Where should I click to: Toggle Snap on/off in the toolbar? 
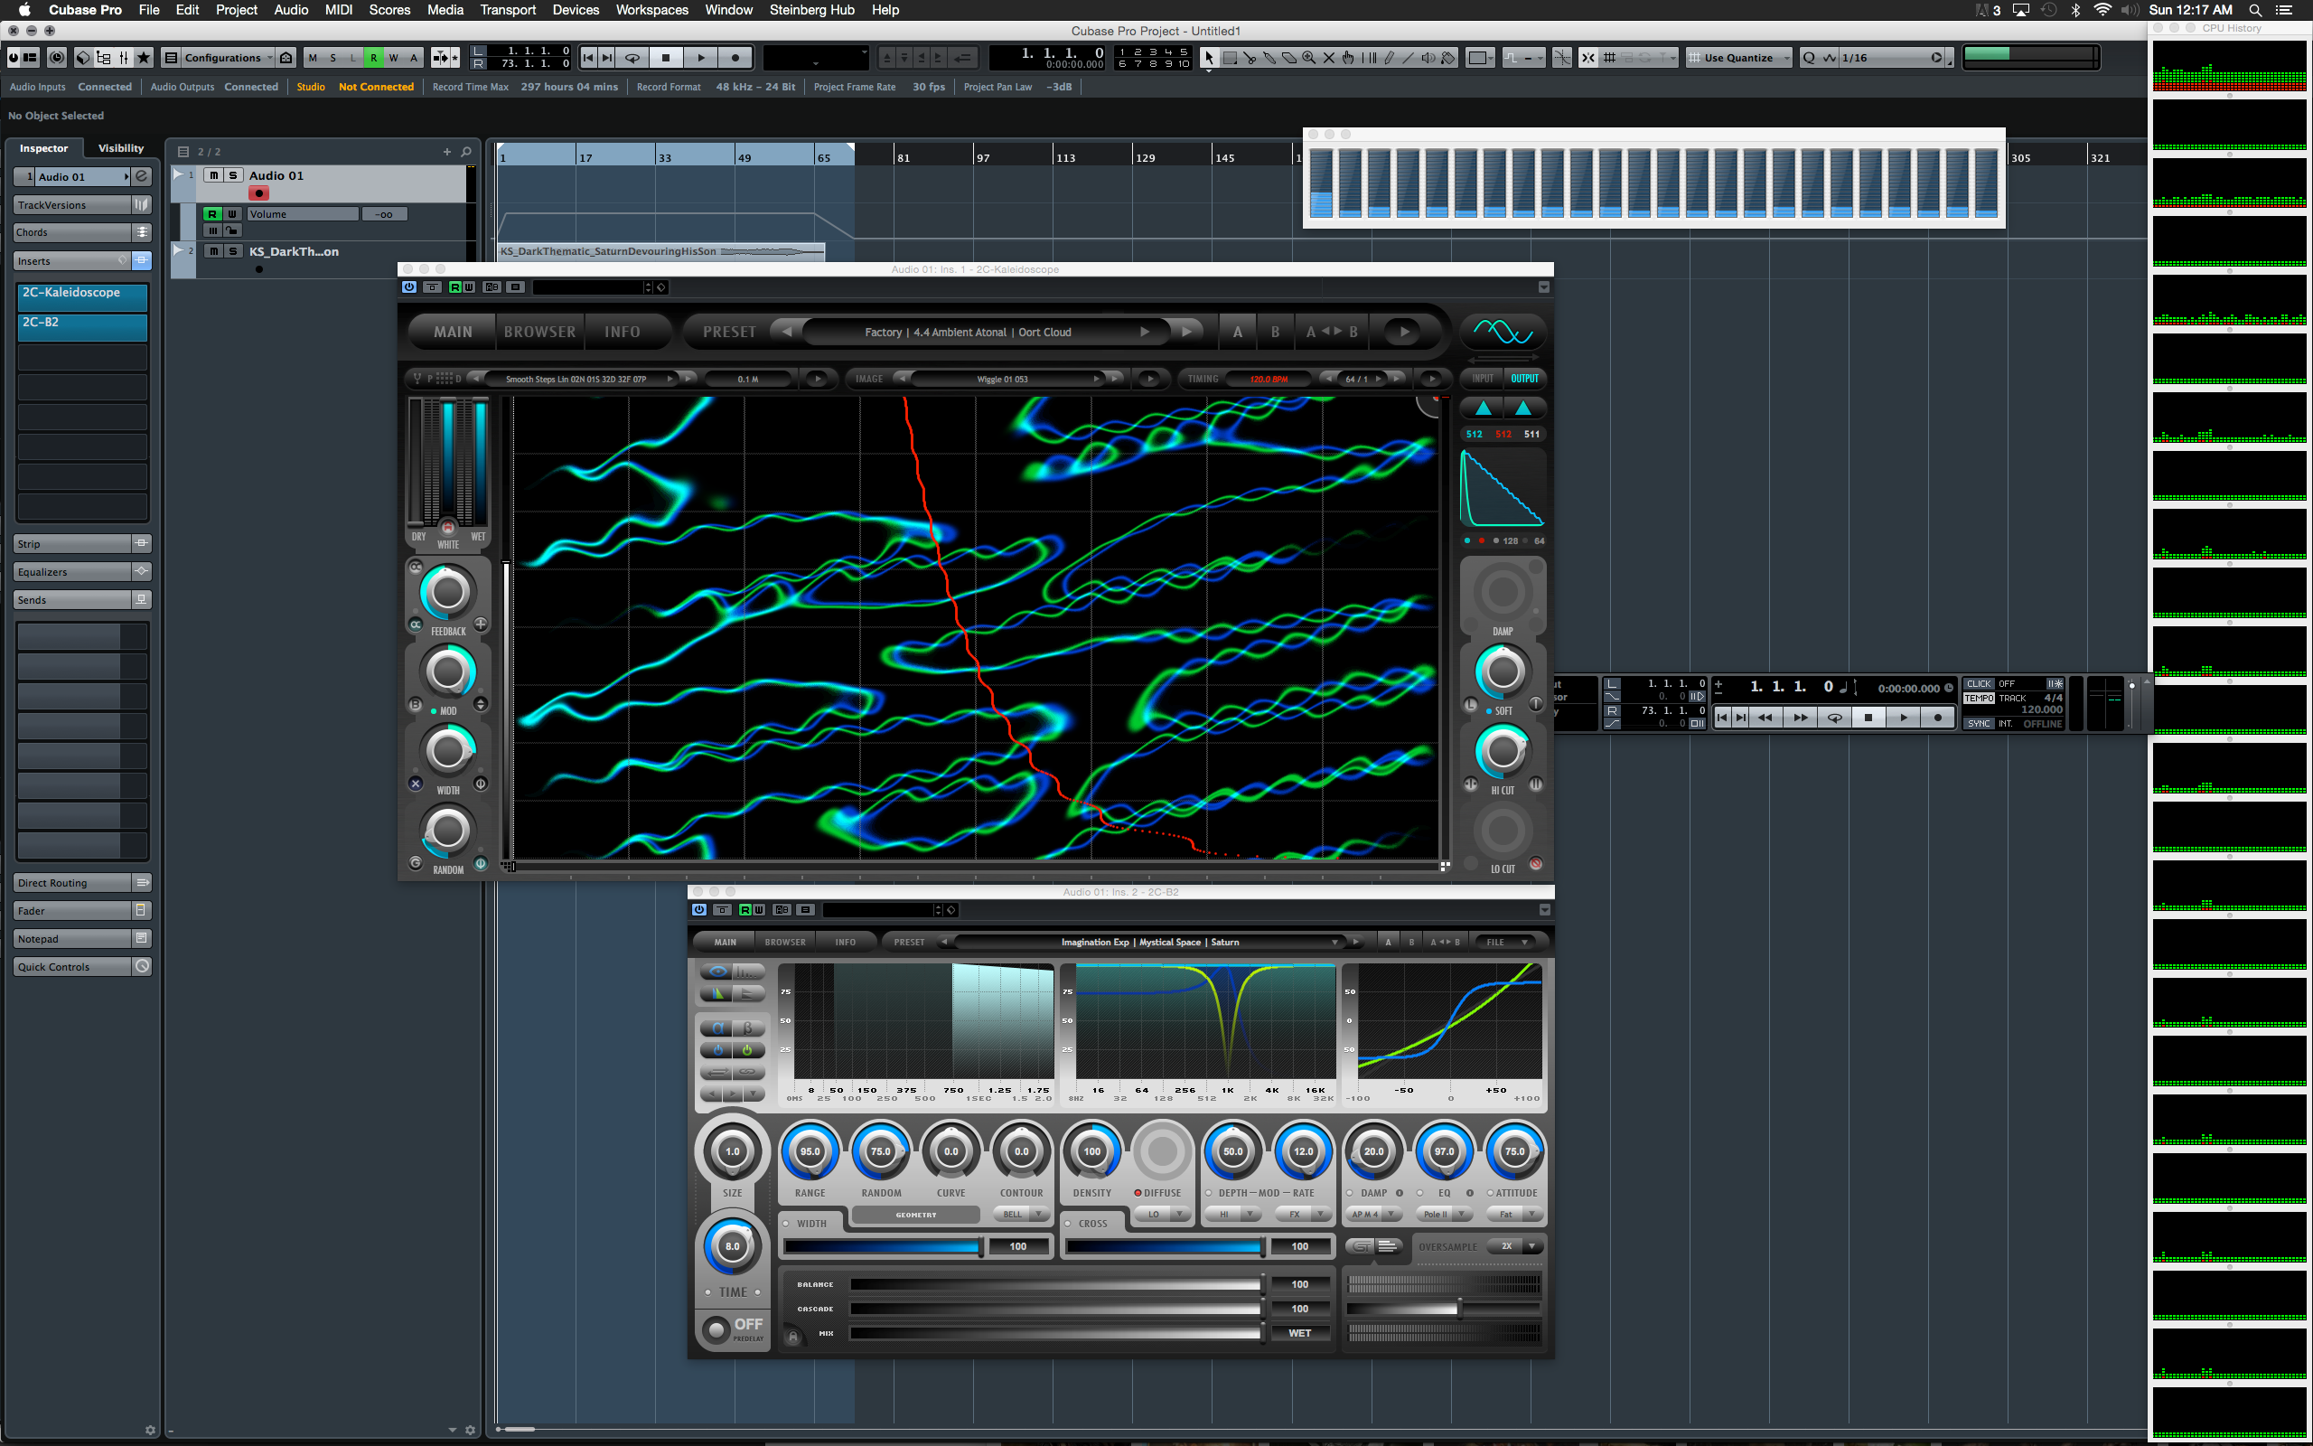1588,59
